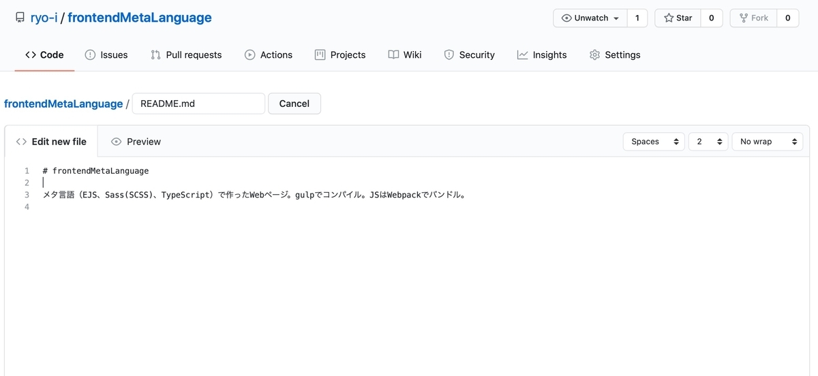Viewport: 818px width, 376px height.
Task: Open the No wrap mode dropdown
Action: pyautogui.click(x=768, y=142)
